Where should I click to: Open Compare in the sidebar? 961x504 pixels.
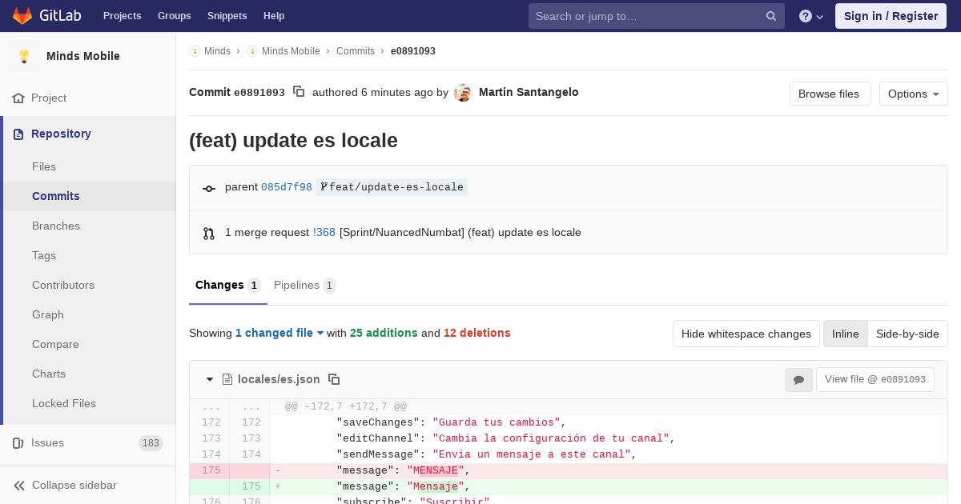(55, 344)
